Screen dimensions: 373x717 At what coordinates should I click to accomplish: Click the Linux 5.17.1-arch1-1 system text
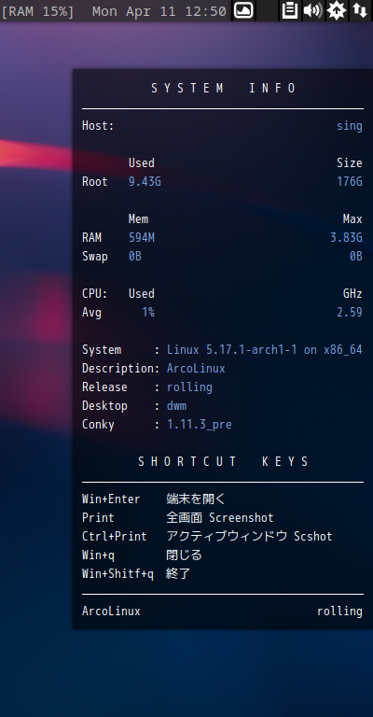click(x=264, y=350)
